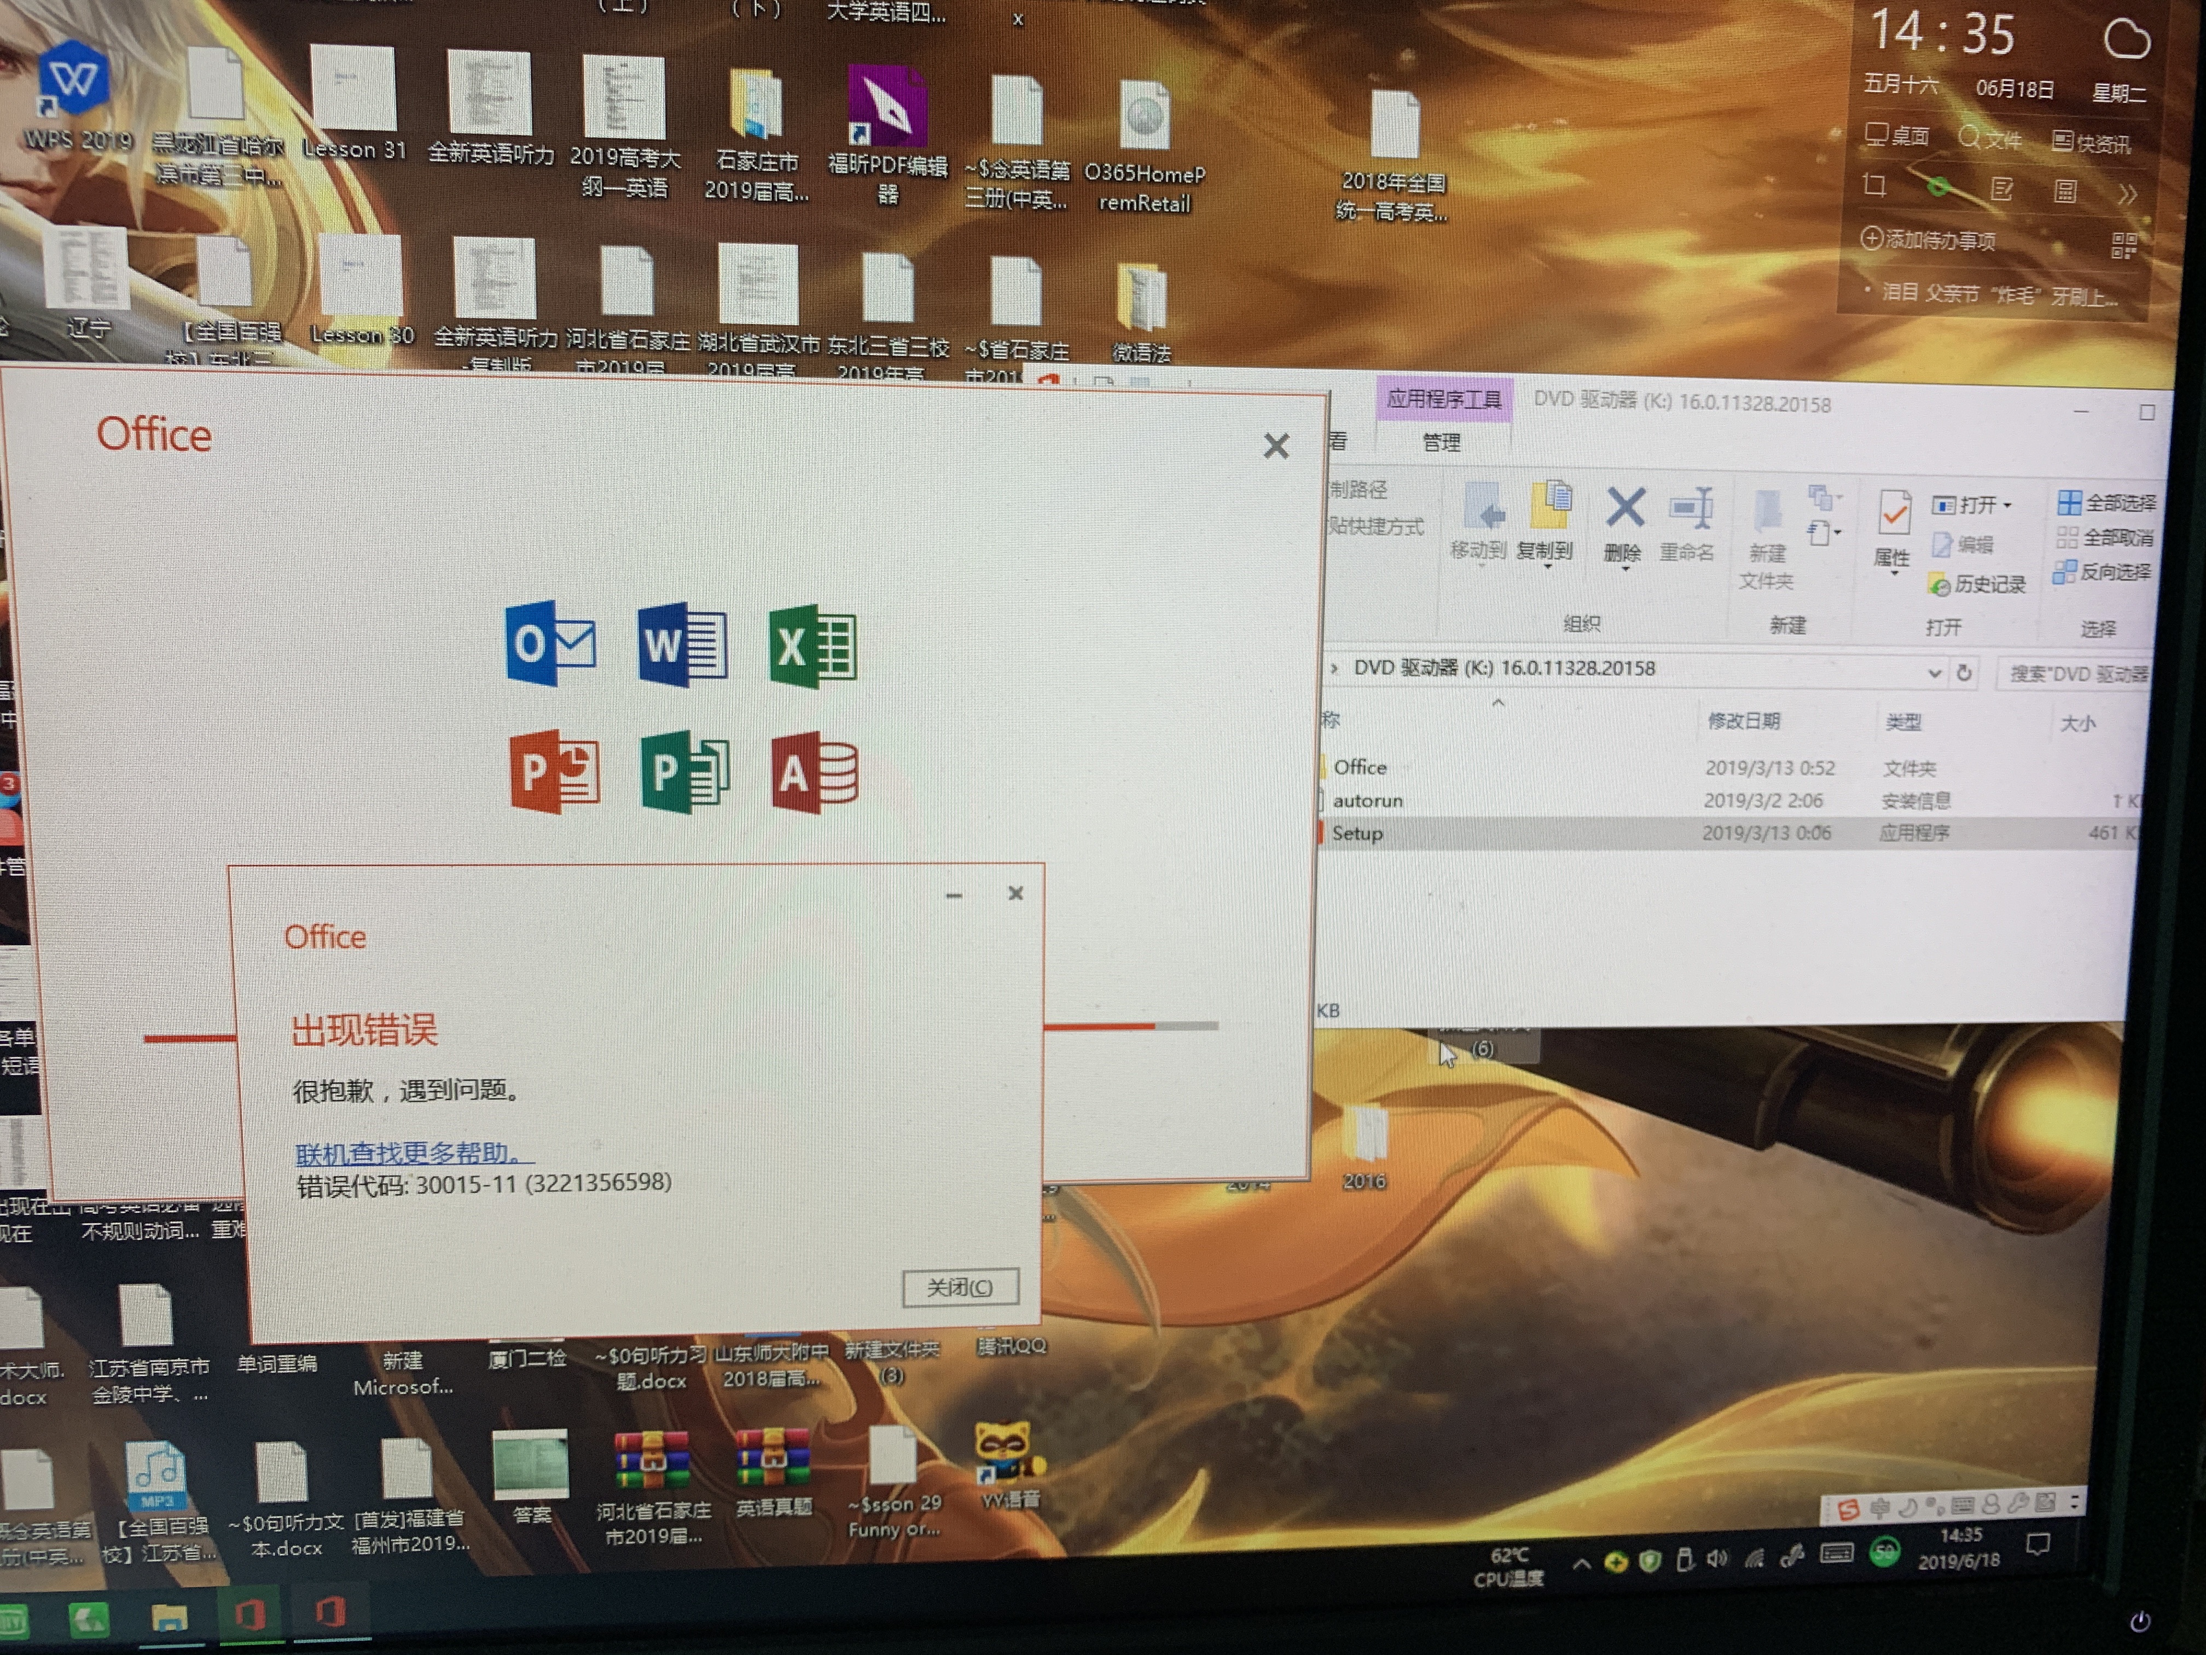Select the O365HomePremRetail desktop file
Screen dimensions: 2206x1655
[1145, 147]
